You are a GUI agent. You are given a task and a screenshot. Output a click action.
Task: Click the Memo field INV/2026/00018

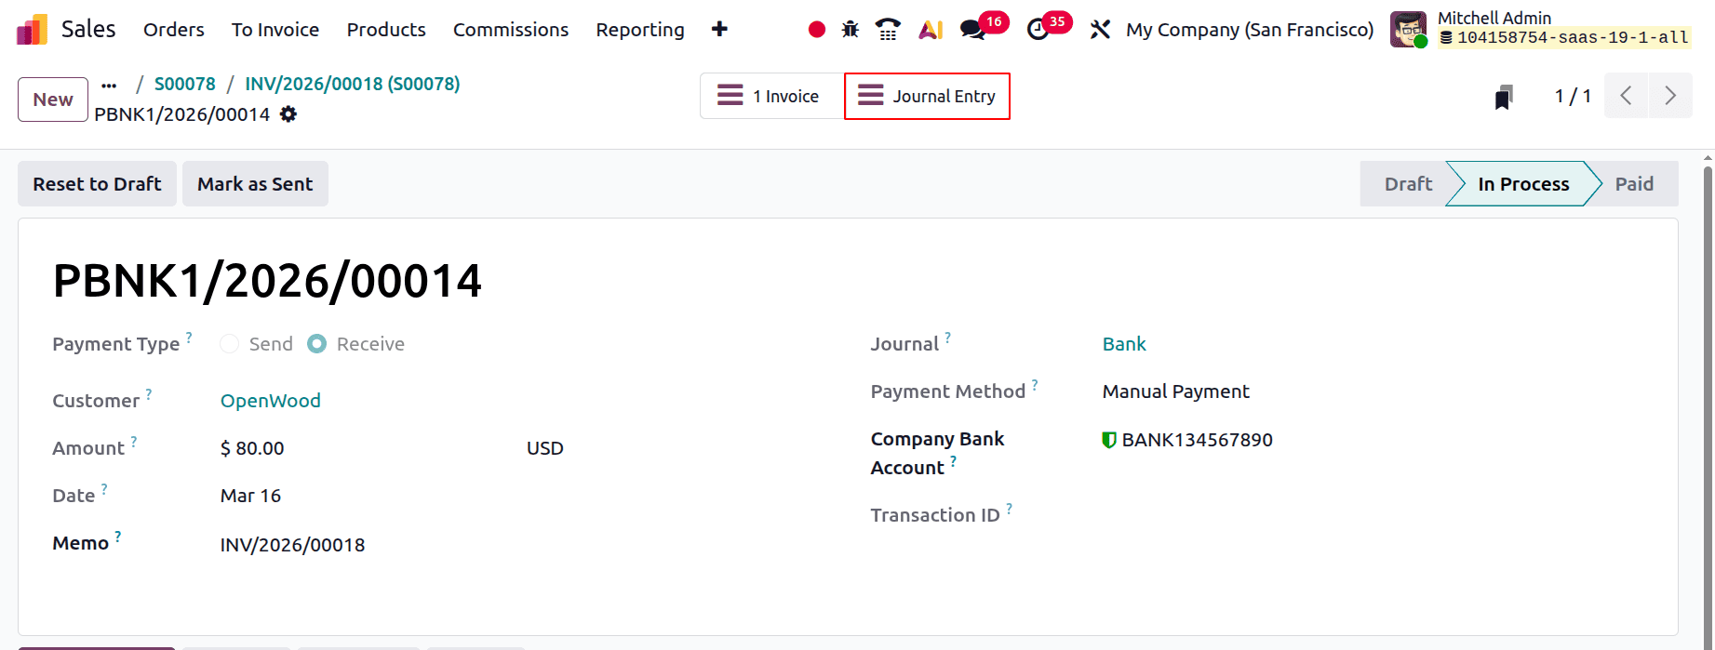pyautogui.click(x=292, y=545)
